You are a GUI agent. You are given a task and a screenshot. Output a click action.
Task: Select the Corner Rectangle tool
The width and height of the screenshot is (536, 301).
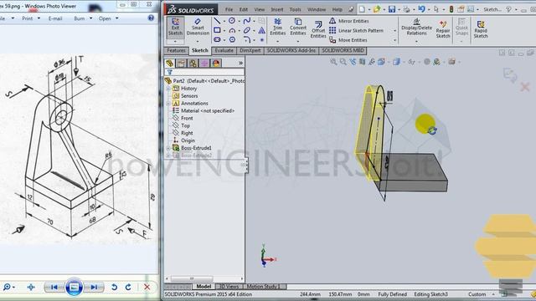(217, 30)
